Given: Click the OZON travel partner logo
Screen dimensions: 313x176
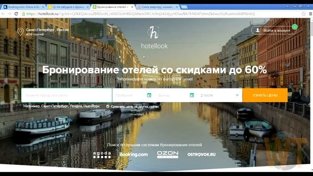Looking at the screenshot, I should [x=168, y=154].
